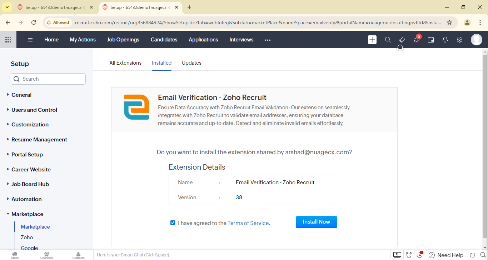Viewport: 488px width, 260px height.
Task: Click the alarm clock reminder icon
Action: (409, 255)
